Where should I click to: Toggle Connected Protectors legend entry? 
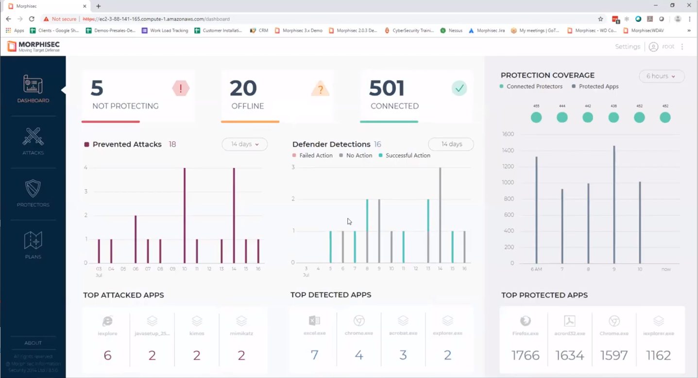point(531,86)
